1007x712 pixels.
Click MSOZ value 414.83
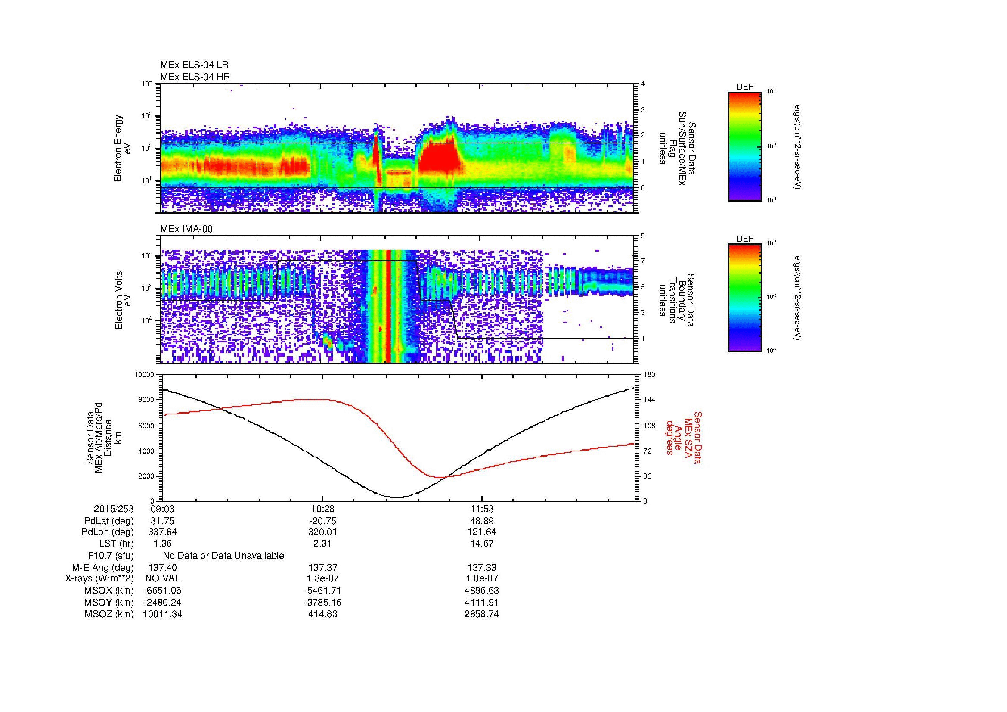click(x=323, y=614)
